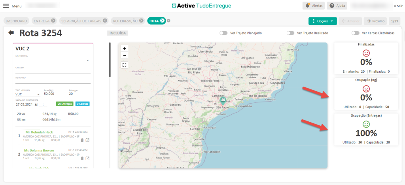Switch to the DASHBOARD tab
This screenshot has height=185, width=405.
(16, 21)
